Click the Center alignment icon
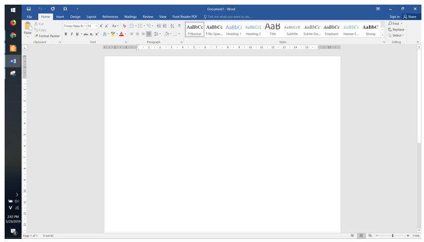Viewport: 424px width, 242px height. point(137,34)
